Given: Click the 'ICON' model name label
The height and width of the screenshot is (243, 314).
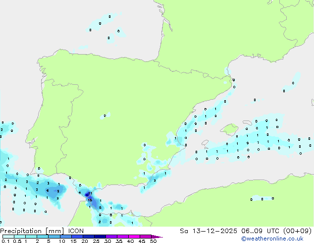Looking at the screenshot, I should pos(76,231).
